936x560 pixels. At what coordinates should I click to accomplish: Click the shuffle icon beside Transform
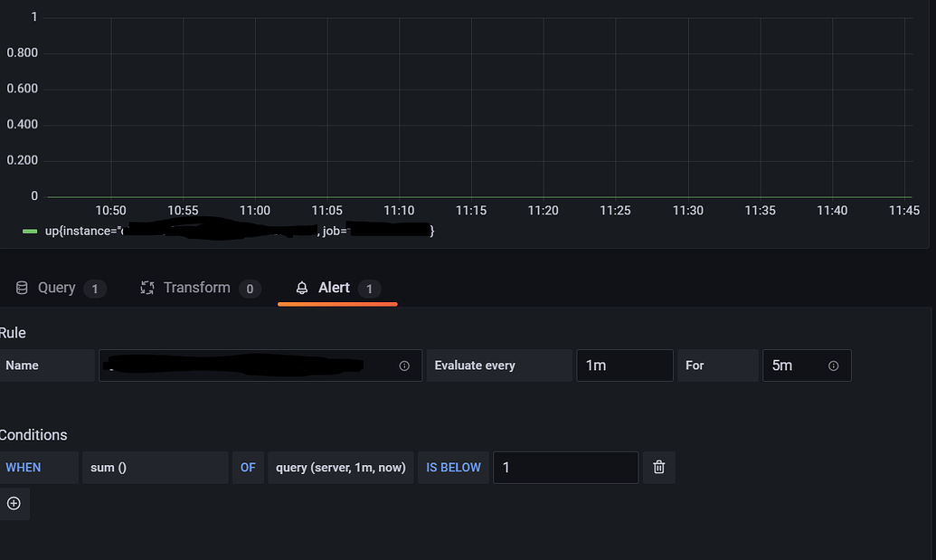[147, 288]
